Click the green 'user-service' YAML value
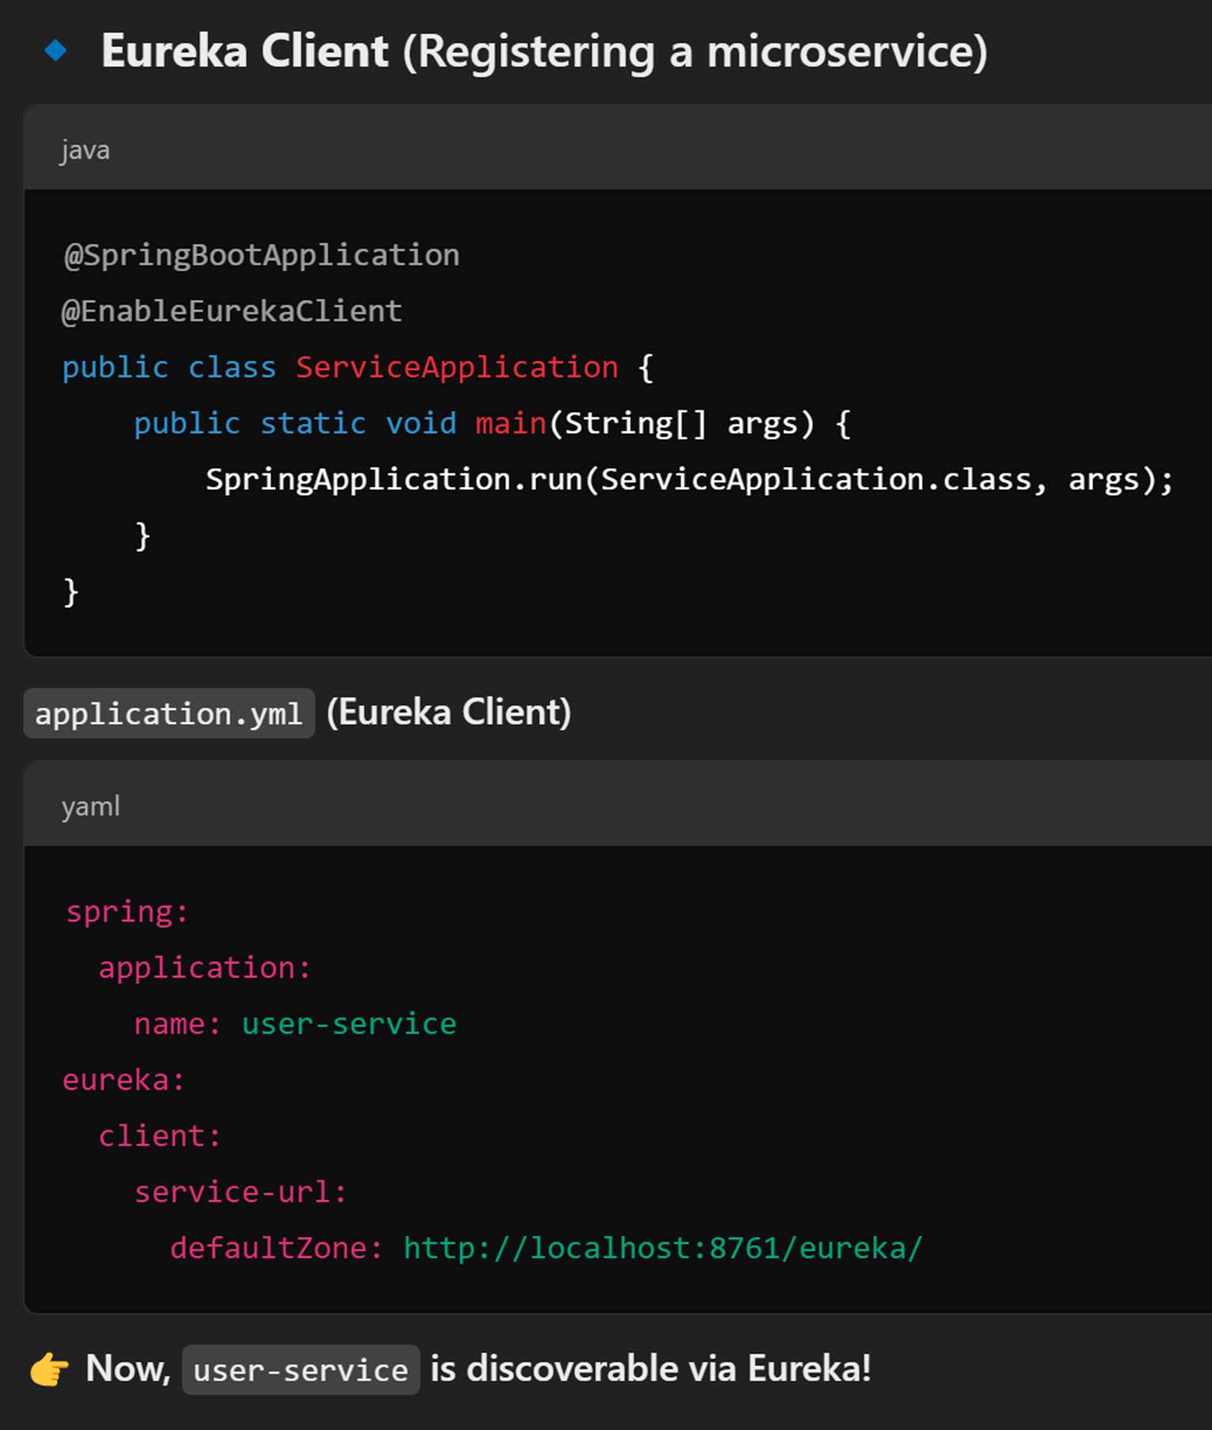 click(350, 1024)
